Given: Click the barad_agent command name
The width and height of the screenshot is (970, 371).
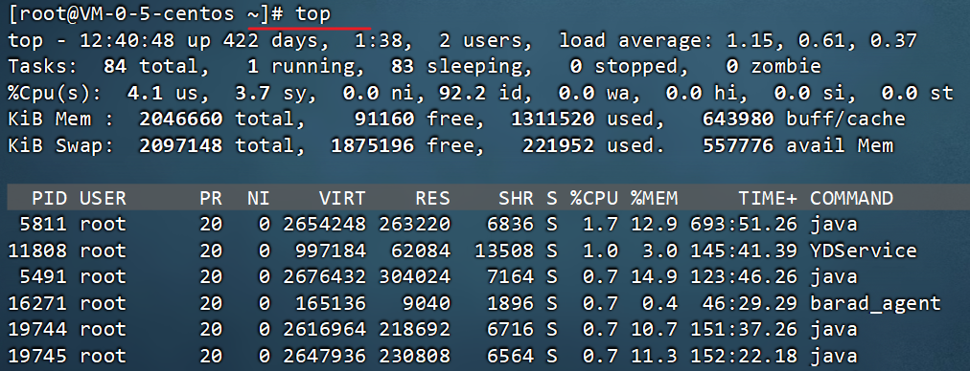Looking at the screenshot, I should click(x=875, y=304).
